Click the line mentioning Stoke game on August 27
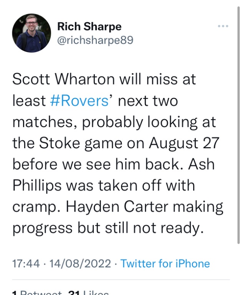Viewport: 242px width, 295px height. (x=116, y=143)
